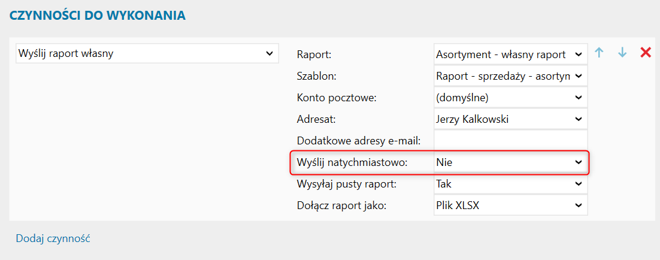Select format in Dołącz raport jako dropdown
The width and height of the screenshot is (660, 260).
click(510, 205)
